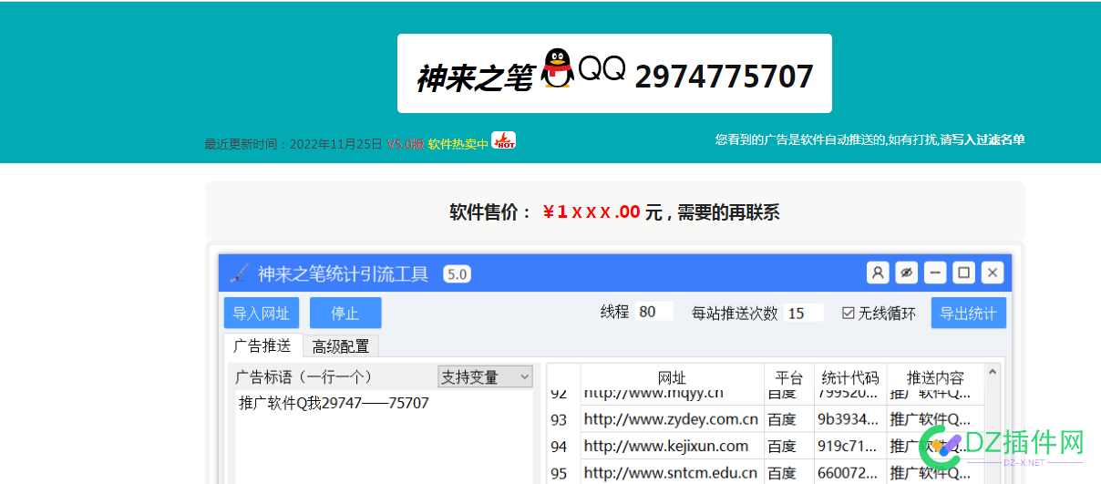Click the 统计代码 column header

(850, 377)
